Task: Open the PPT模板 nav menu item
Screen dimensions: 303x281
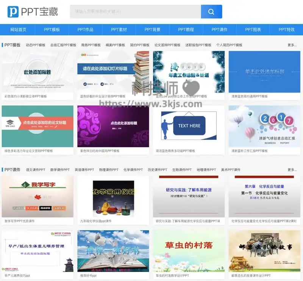Action: 52,30
